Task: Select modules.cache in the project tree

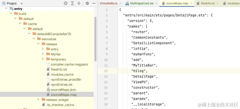Action: [x=62, y=75]
